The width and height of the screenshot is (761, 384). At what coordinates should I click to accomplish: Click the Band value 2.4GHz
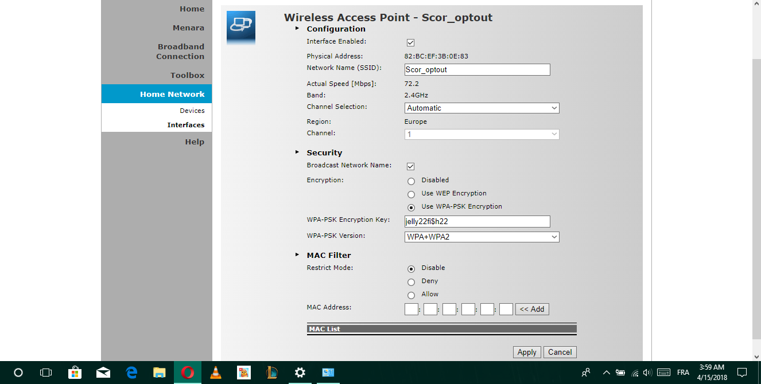click(x=416, y=95)
